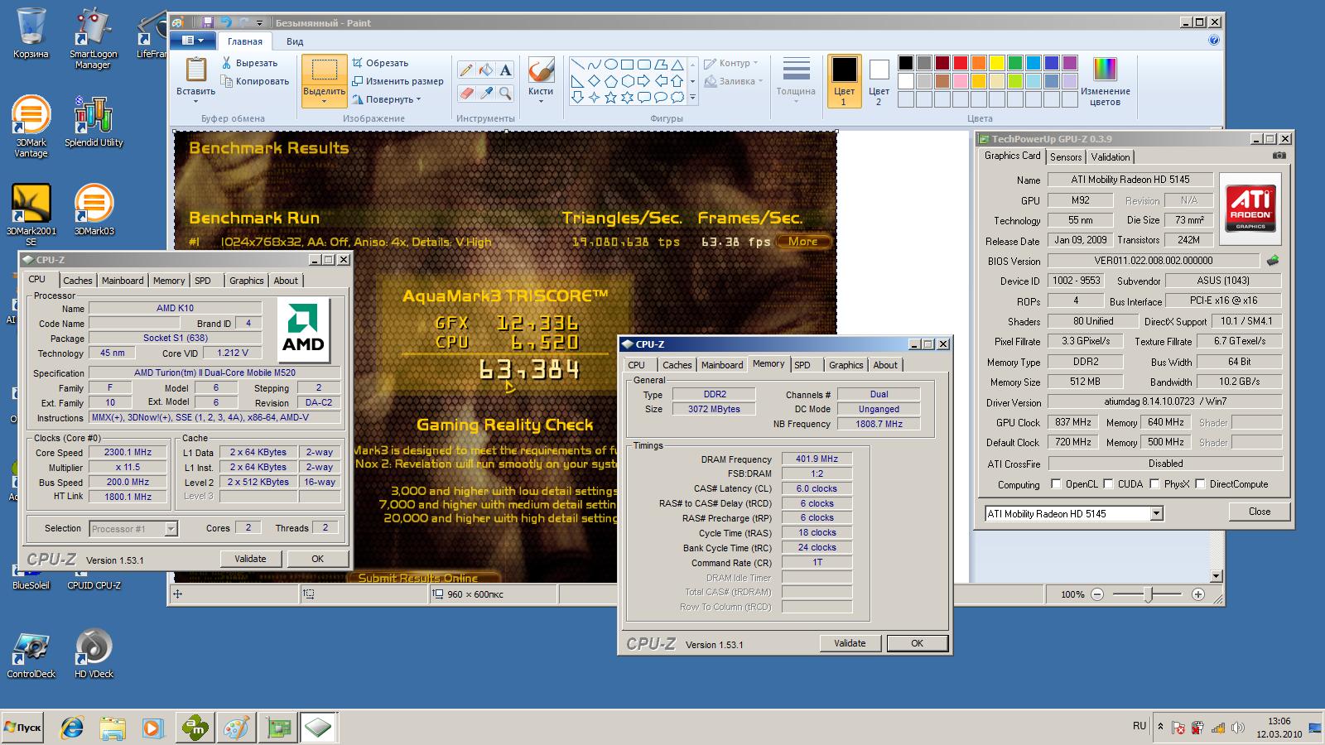The height and width of the screenshot is (745, 1325).
Task: Click Изменение цветов edit colors button
Action: [x=1105, y=81]
